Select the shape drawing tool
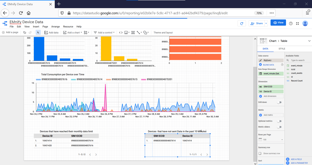Viewport: 312px width, 165px height. click(x=146, y=32)
